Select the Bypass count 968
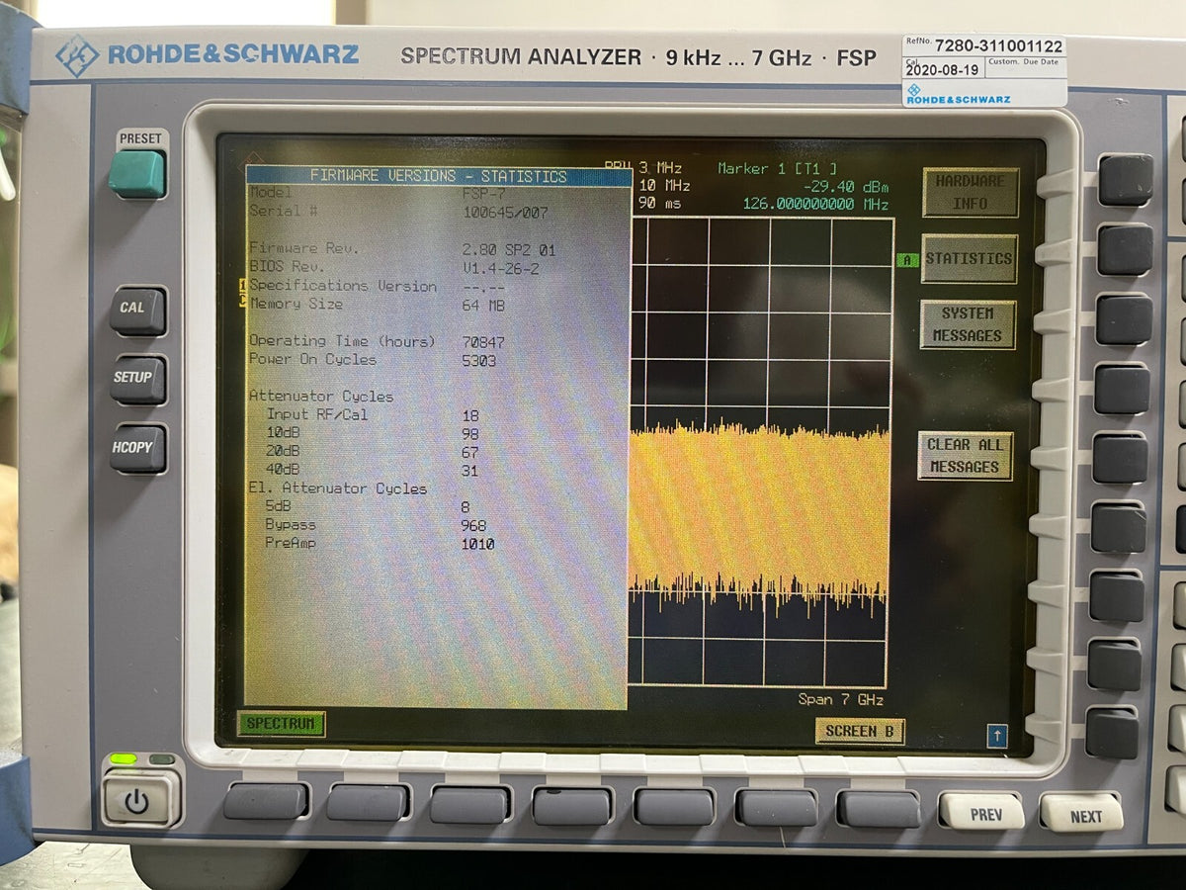 [x=474, y=525]
